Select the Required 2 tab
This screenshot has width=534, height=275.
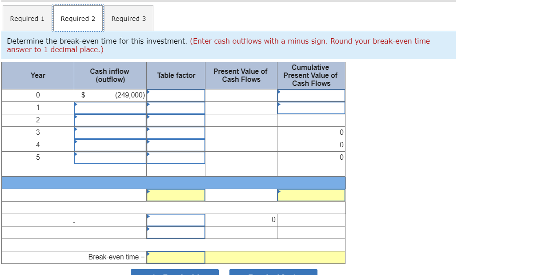(x=78, y=19)
